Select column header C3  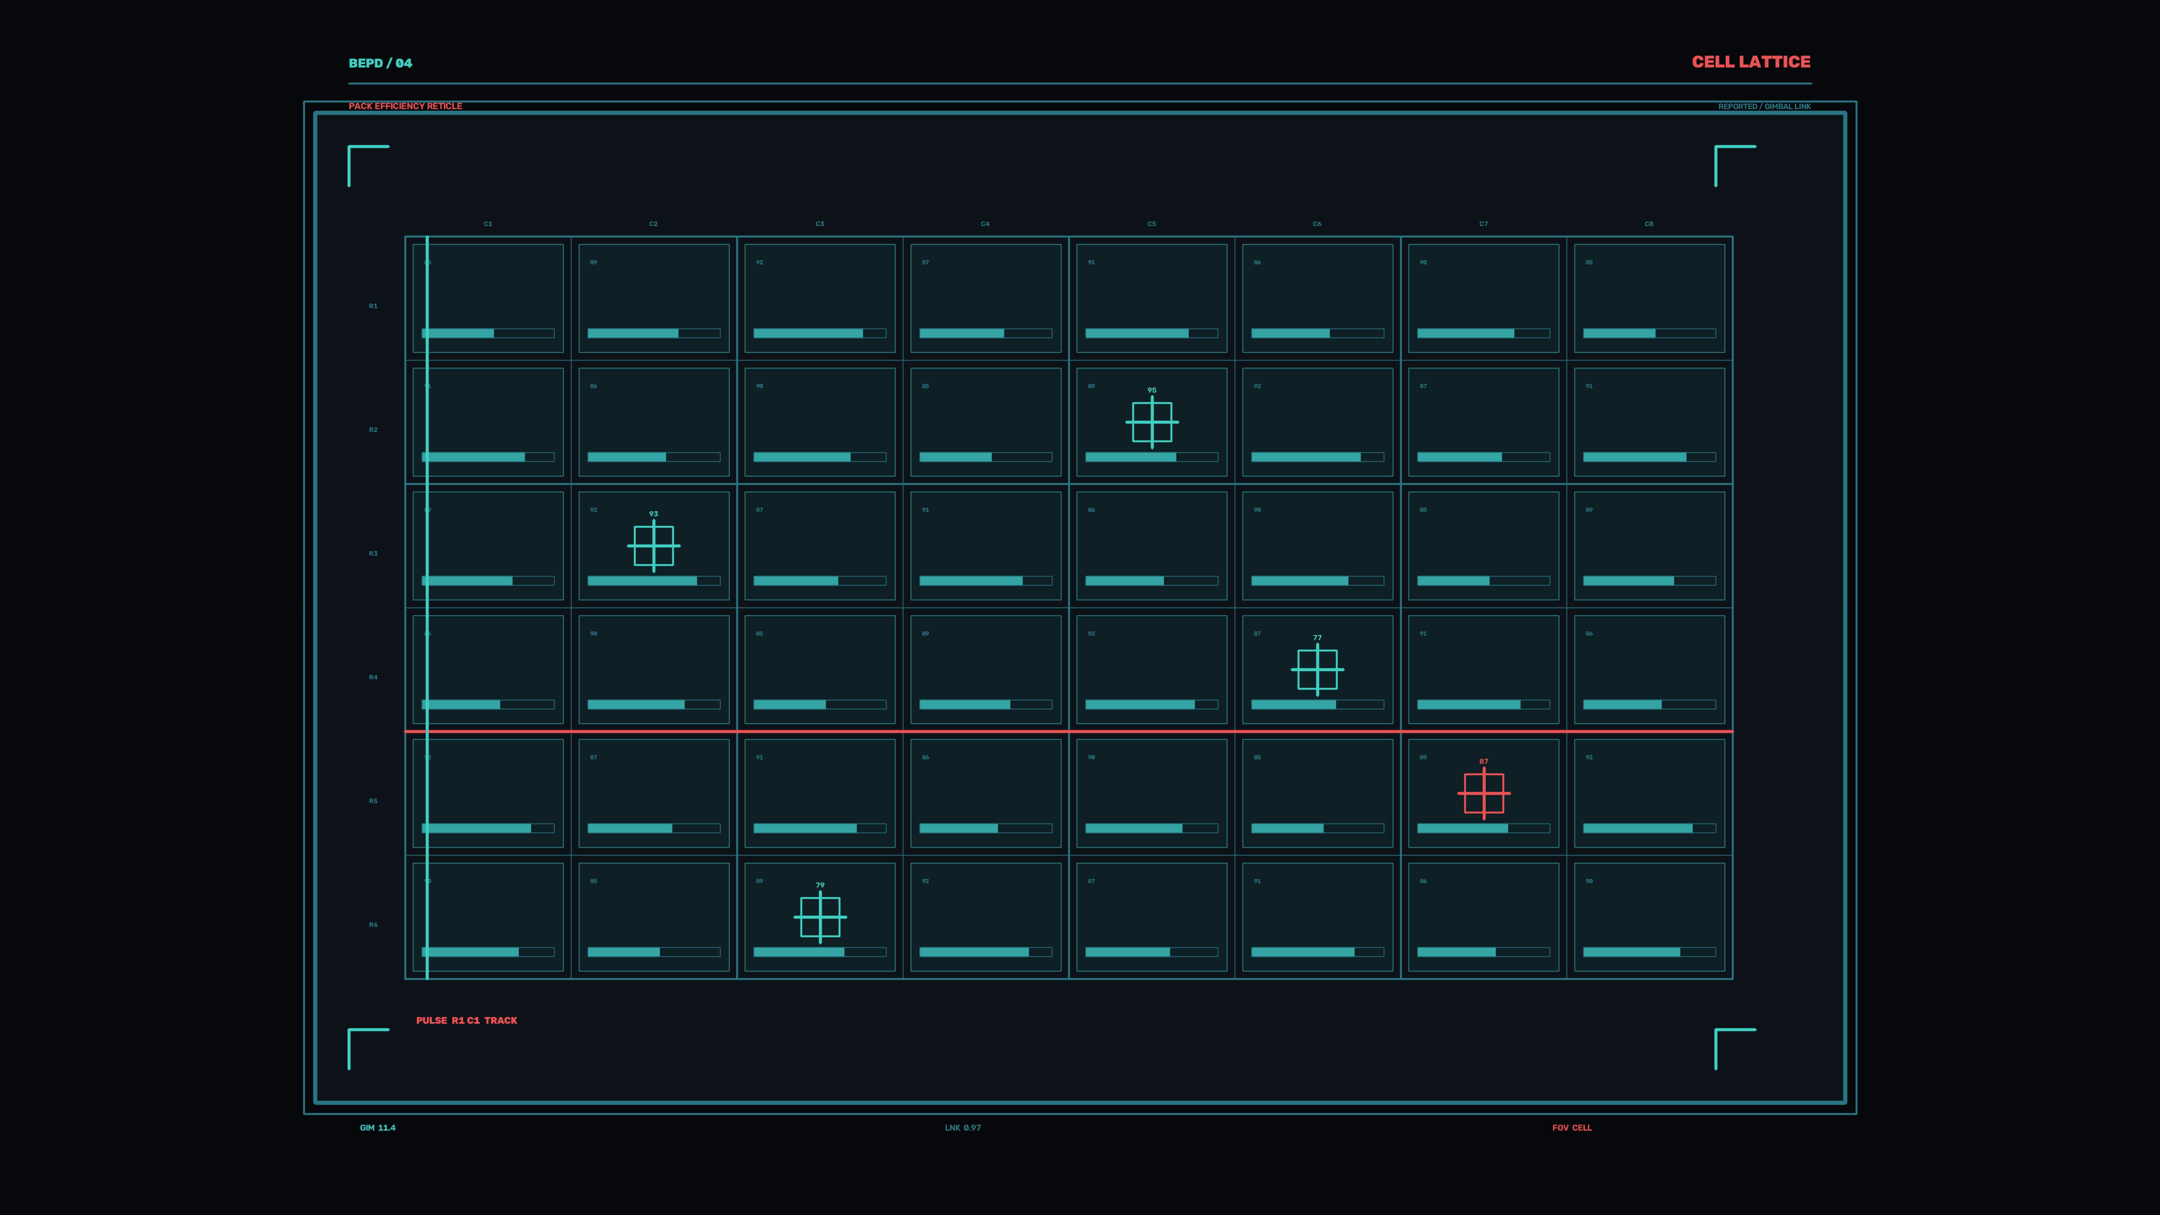pos(820,224)
